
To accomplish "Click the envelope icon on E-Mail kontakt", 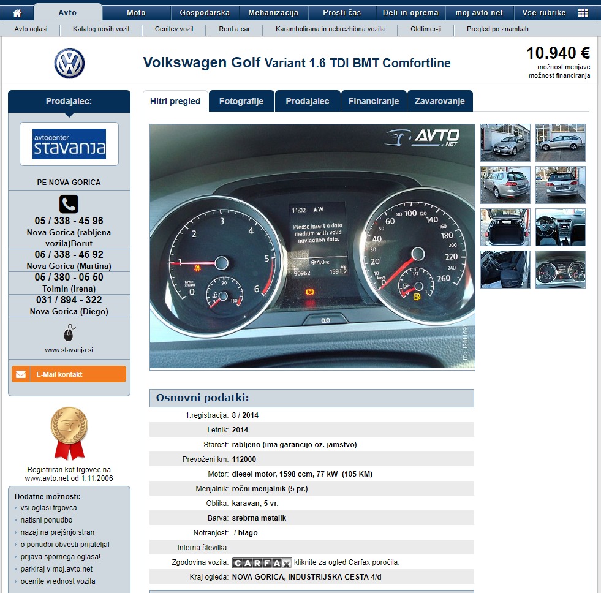I will point(21,374).
